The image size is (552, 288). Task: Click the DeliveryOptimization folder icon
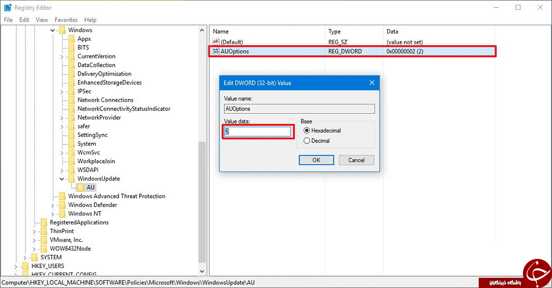pyautogui.click(x=72, y=74)
